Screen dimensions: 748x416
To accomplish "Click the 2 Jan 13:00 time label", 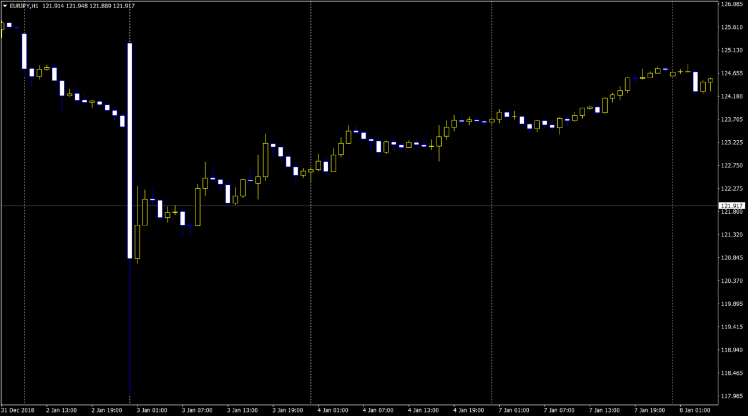I will pyautogui.click(x=61, y=410).
